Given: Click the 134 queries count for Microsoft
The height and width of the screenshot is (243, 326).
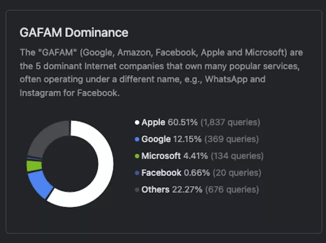Looking at the screenshot, I should tap(237, 156).
